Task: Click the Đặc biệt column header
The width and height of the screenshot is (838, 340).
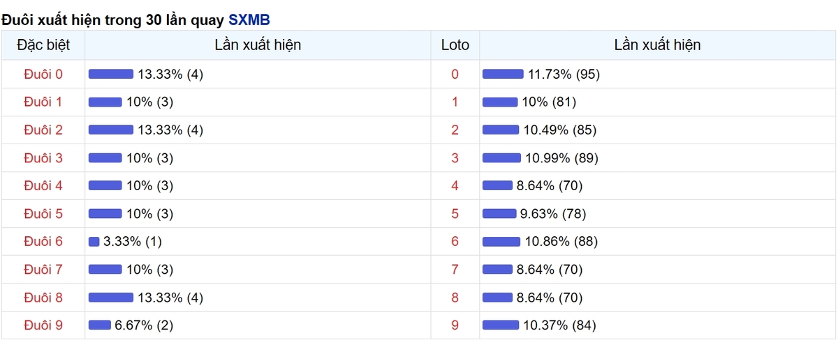Action: pos(43,45)
